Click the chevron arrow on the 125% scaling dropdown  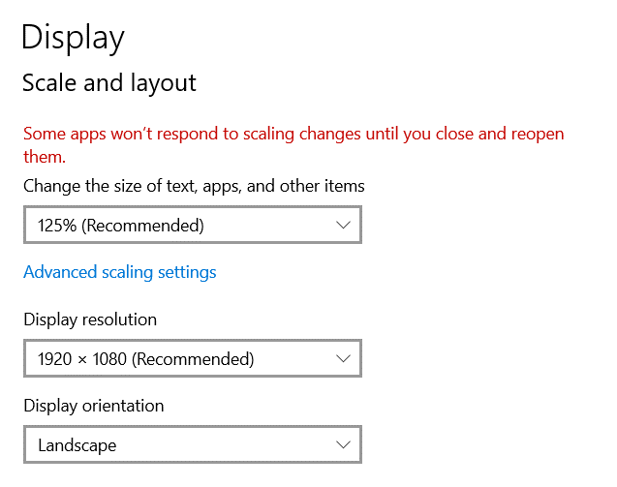click(343, 226)
